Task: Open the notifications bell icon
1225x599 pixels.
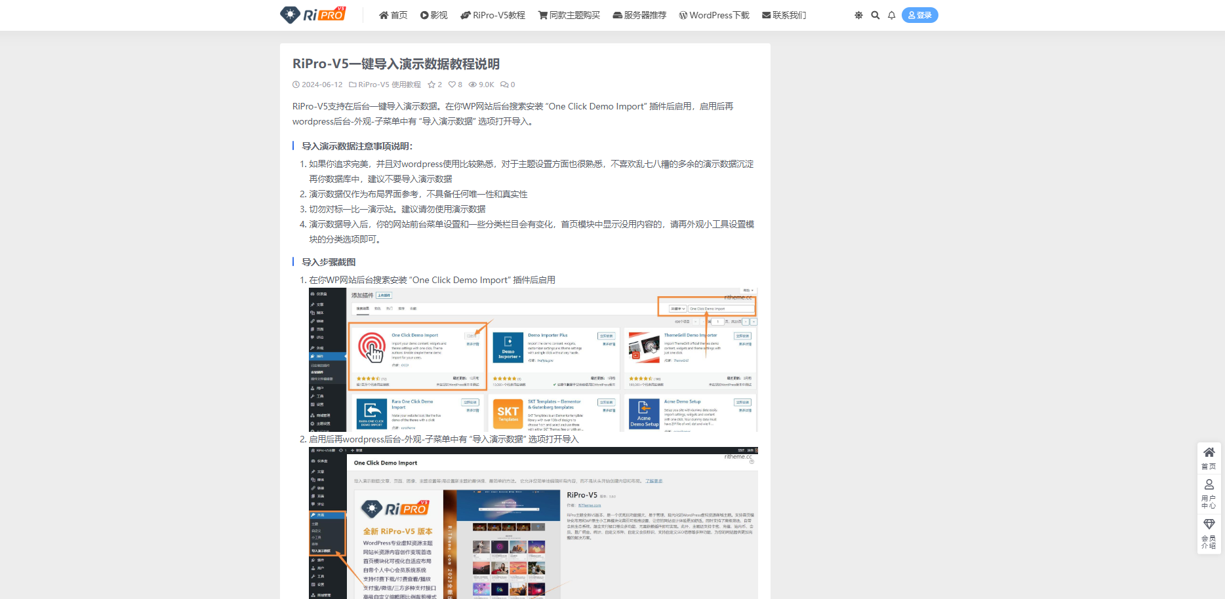Action: pos(891,15)
